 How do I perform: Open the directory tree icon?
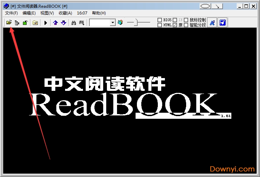pos(17,23)
